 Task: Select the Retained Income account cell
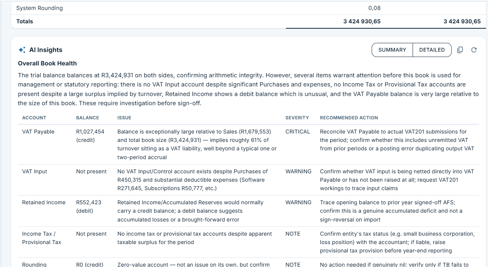[x=44, y=202]
